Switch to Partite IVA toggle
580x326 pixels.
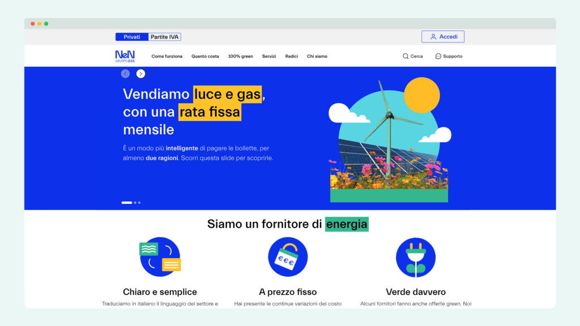point(164,37)
